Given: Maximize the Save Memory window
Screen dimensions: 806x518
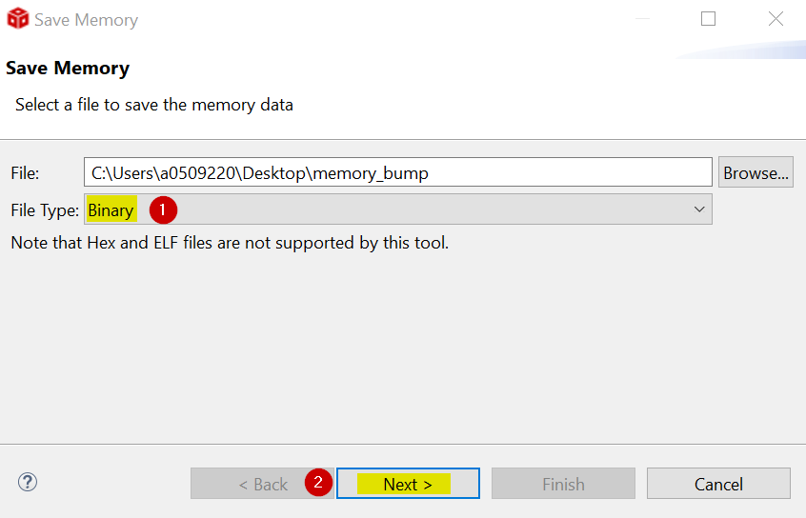Looking at the screenshot, I should coord(708,19).
